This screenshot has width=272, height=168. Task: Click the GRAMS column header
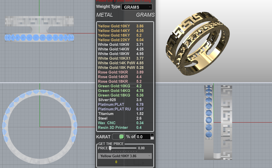(x=145, y=15)
